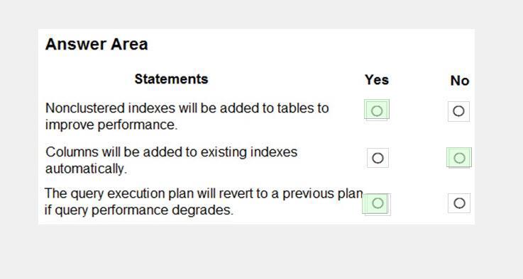Choose Yes for columns added to indexes
Image resolution: width=523 pixels, height=279 pixels.
point(378,158)
